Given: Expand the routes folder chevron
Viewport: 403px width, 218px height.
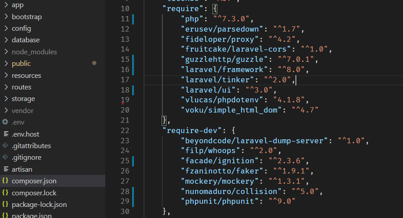Looking at the screenshot, I should click(6, 87).
